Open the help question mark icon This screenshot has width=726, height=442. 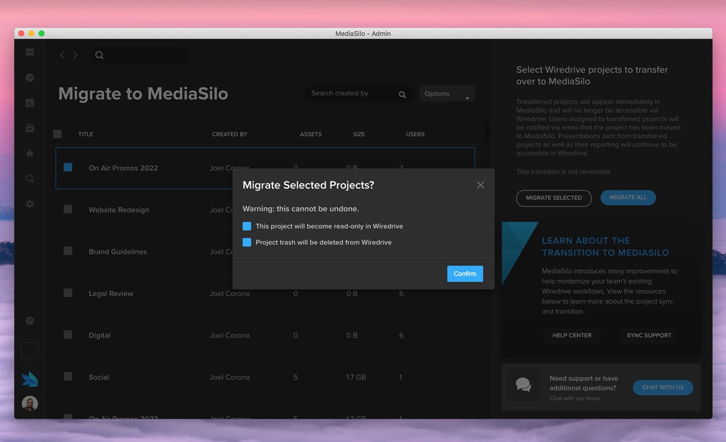pyautogui.click(x=30, y=321)
